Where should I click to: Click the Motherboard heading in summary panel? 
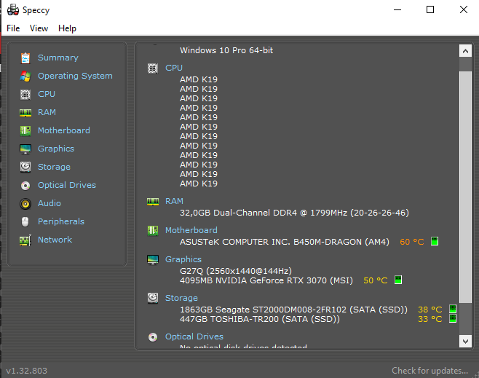pyautogui.click(x=191, y=230)
